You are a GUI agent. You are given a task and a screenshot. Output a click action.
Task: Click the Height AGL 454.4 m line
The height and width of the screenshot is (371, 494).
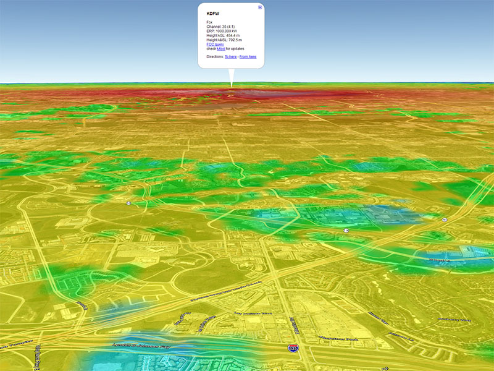click(x=222, y=35)
